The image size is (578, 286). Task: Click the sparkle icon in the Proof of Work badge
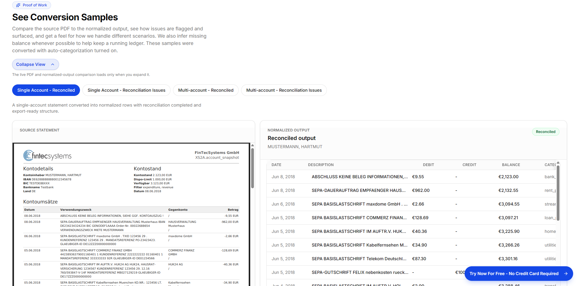(x=18, y=5)
